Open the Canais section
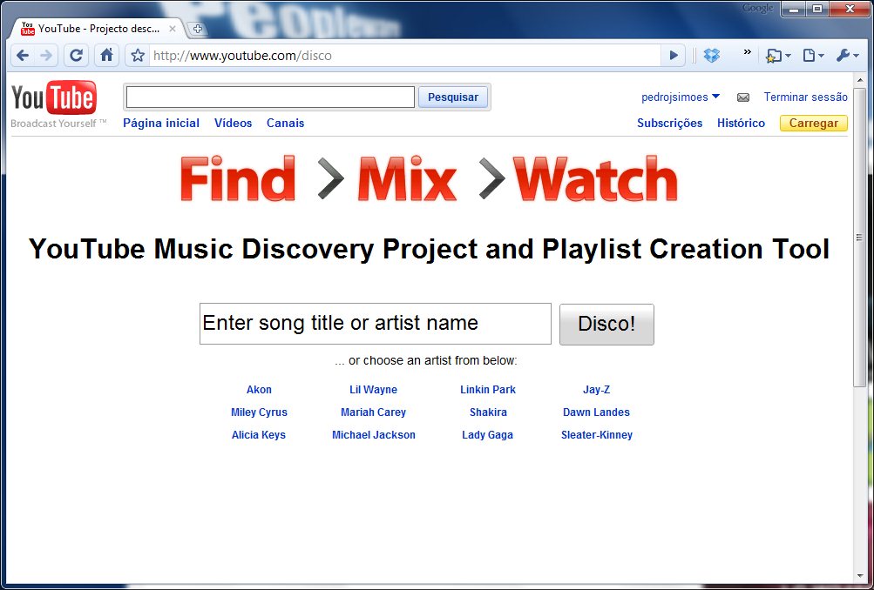This screenshot has height=590, width=874. coord(286,124)
